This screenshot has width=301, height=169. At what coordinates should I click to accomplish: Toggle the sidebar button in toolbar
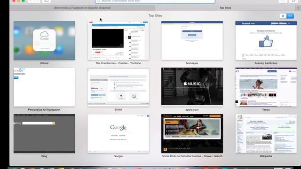coord(46,1)
